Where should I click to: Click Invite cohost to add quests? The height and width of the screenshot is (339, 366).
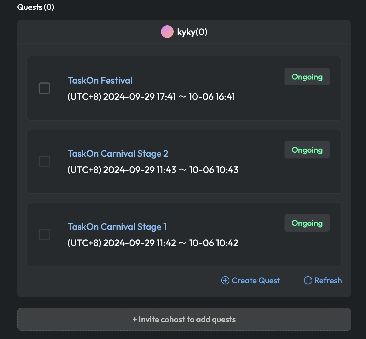click(184, 319)
